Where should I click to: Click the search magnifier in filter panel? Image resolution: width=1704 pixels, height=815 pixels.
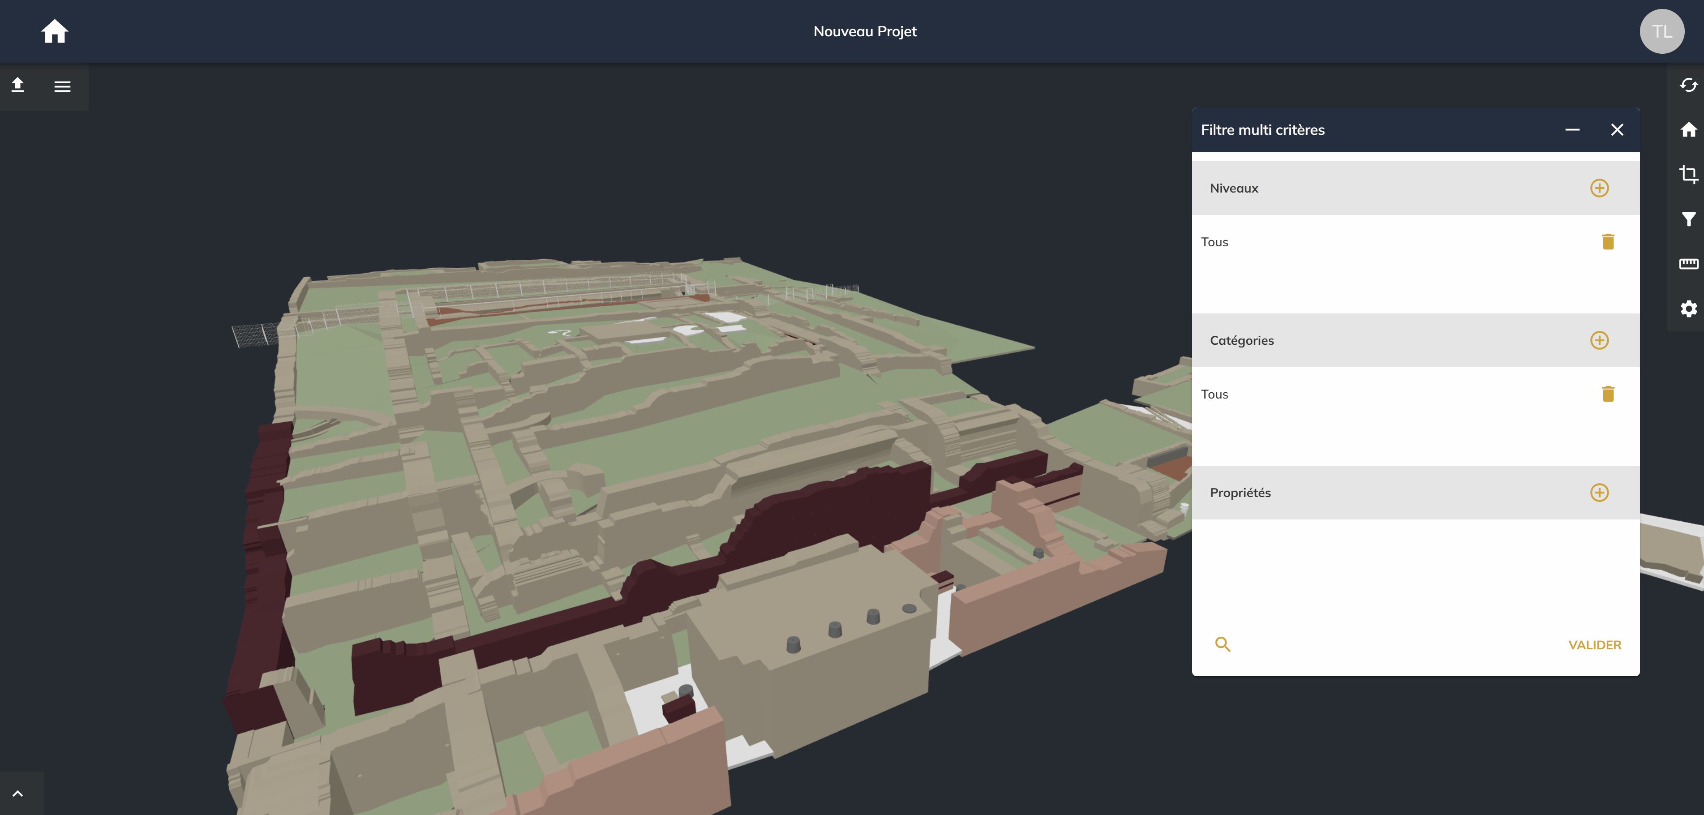[1223, 644]
